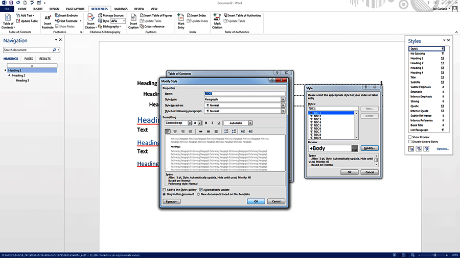Expand the Bibliography dropdown in ribbon
Image resolution: width=460 pixels, height=258 pixels.
(110, 27)
